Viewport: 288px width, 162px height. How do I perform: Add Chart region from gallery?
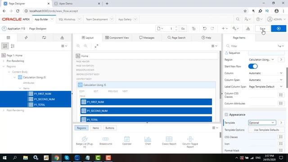tap(148, 141)
